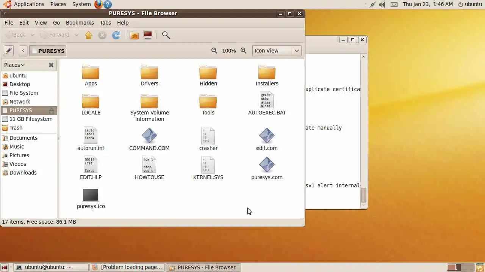Open the Drivers folder

149,76
